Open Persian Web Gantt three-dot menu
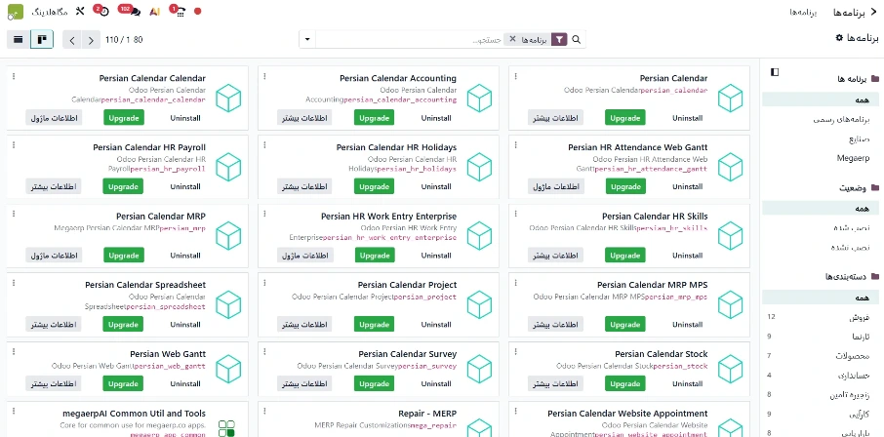 pyautogui.click(x=14, y=352)
